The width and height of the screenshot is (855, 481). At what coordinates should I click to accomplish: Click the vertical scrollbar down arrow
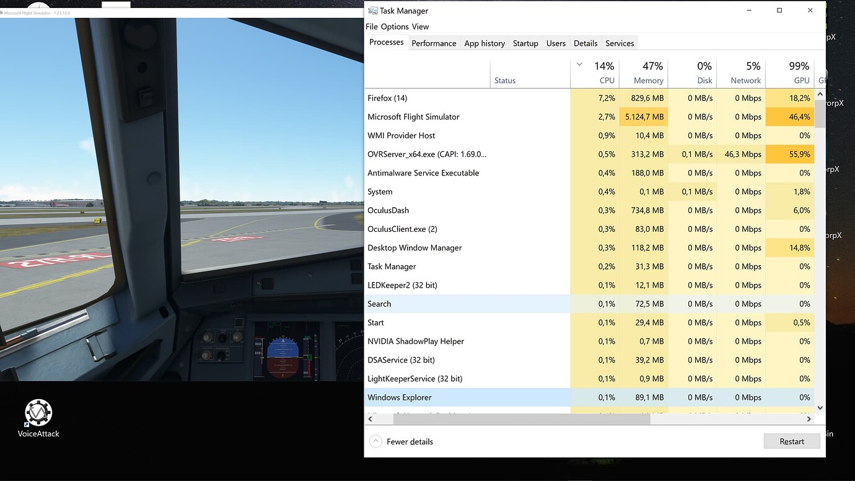coord(820,408)
